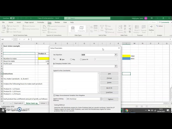Screen dimensions: 172x129
Task: Click the blue MAX legend cell
Action: (x=126, y=59)
